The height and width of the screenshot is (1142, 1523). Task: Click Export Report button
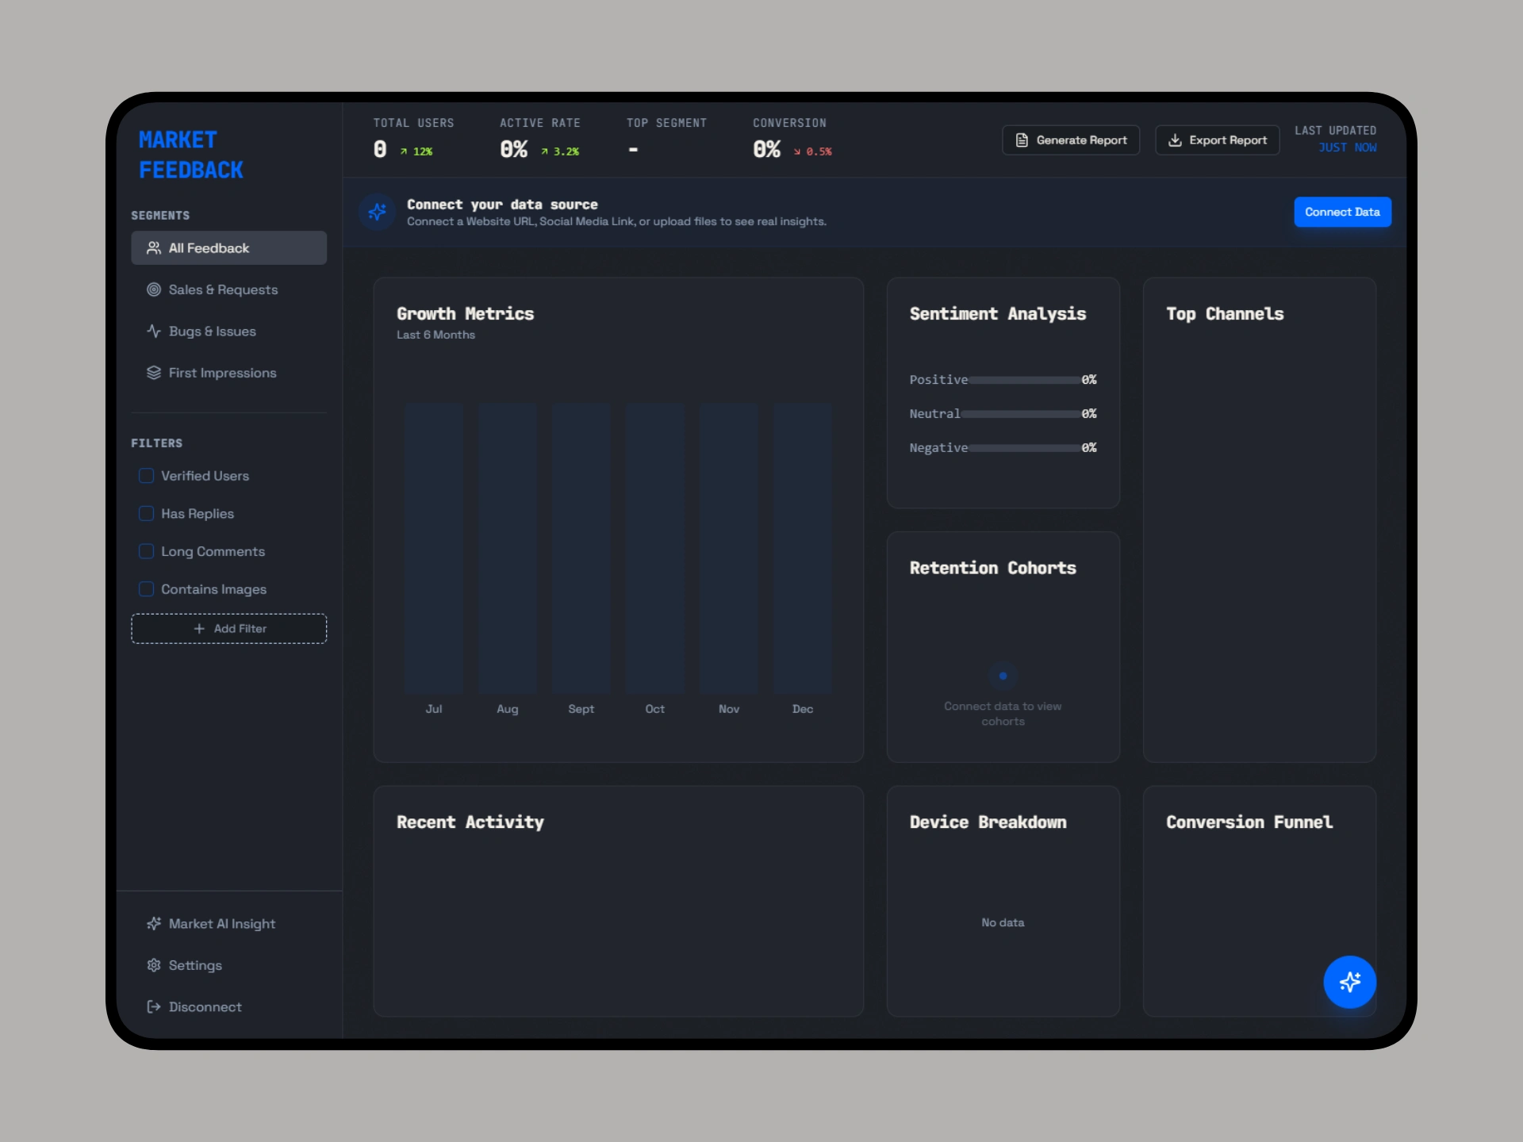tap(1217, 140)
